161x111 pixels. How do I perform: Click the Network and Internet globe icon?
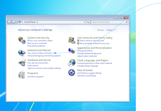click(22, 53)
